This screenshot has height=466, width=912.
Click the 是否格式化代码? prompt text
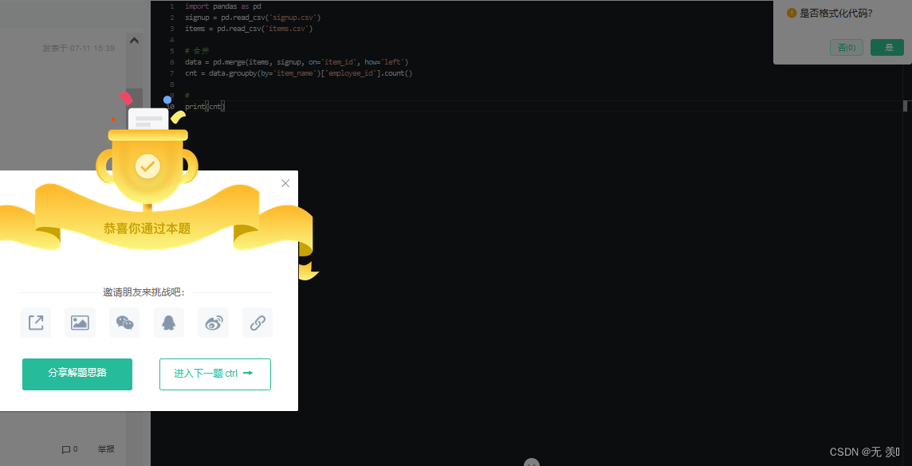coord(835,14)
